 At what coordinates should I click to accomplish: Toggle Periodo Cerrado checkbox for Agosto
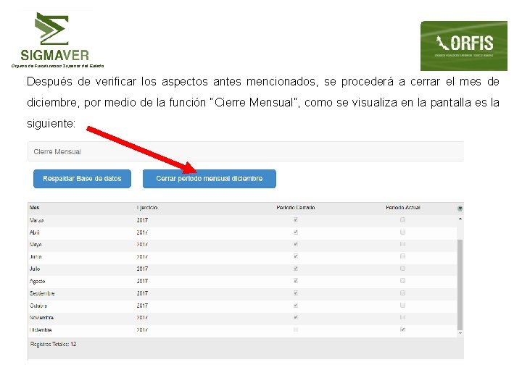[296, 281]
